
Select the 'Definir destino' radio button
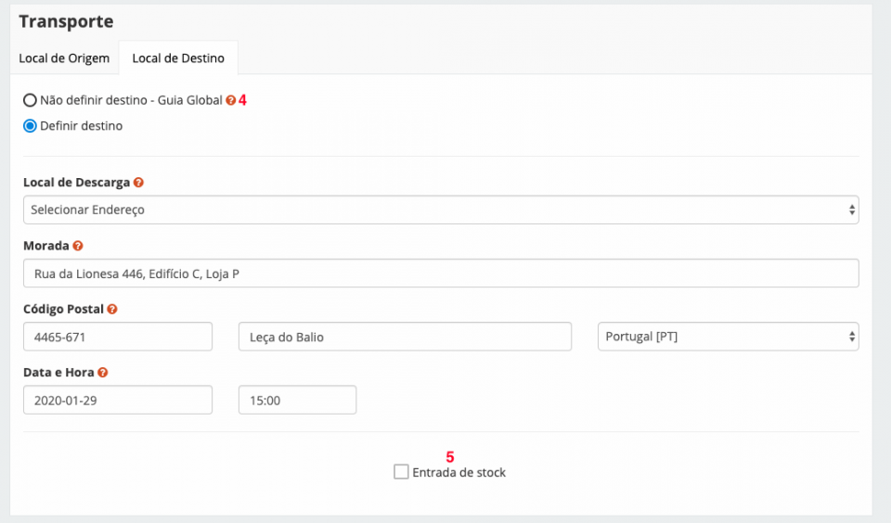30,125
